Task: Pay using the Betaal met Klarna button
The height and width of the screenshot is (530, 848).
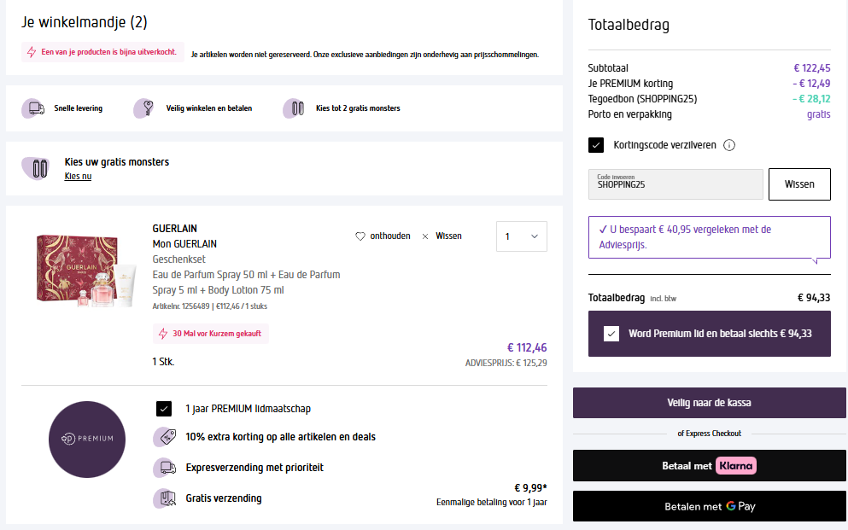Action: coord(709,466)
